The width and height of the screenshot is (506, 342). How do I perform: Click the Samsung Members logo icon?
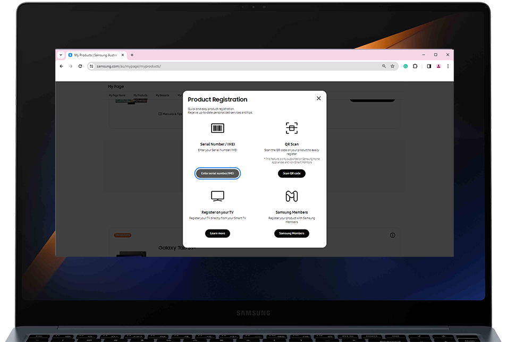coord(291,195)
